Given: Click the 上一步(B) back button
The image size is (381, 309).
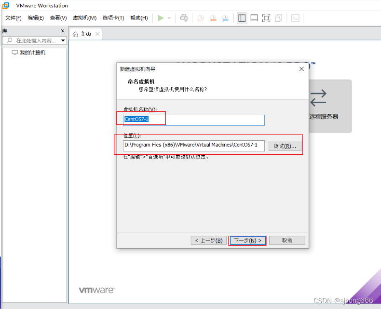Looking at the screenshot, I should pos(209,241).
